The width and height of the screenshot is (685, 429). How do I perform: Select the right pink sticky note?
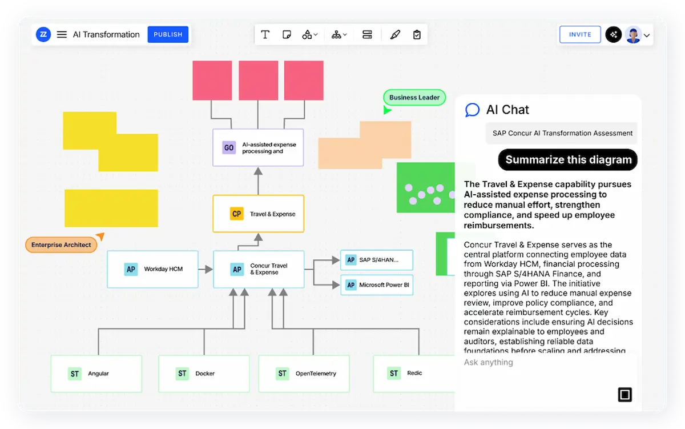(304, 81)
